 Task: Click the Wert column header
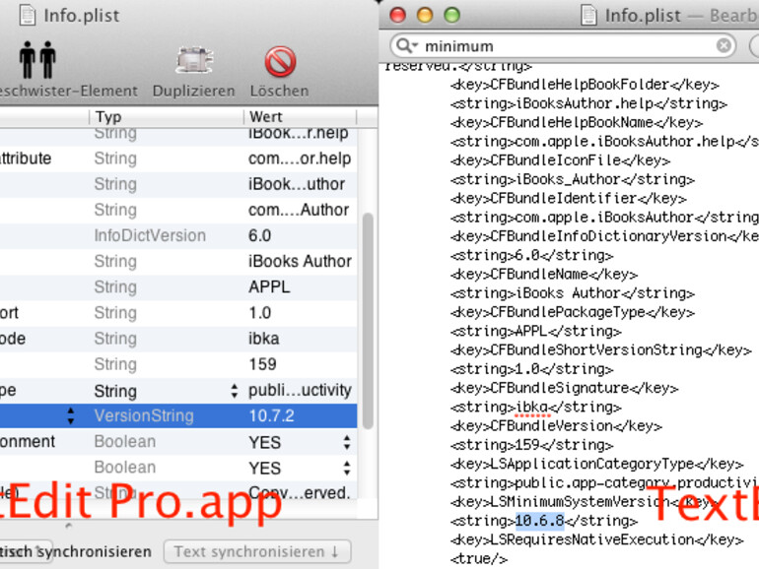pyautogui.click(x=300, y=117)
